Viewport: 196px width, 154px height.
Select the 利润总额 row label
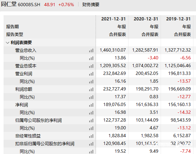pyautogui.click(x=24, y=89)
